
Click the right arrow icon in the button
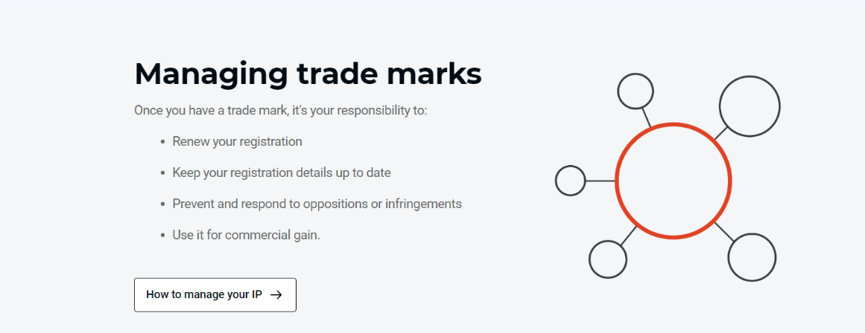tap(276, 295)
